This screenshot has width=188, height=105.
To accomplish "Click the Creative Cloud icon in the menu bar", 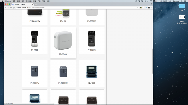I will tap(136, 1).
